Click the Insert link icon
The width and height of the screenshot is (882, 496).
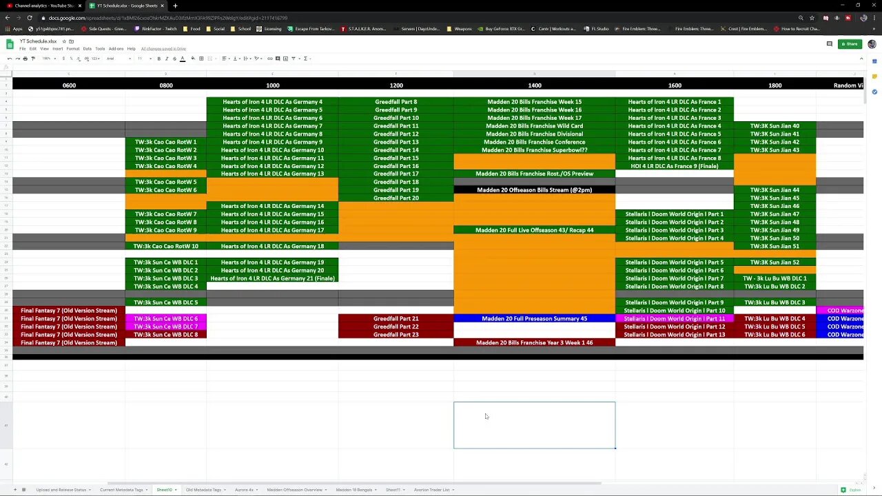pos(269,59)
